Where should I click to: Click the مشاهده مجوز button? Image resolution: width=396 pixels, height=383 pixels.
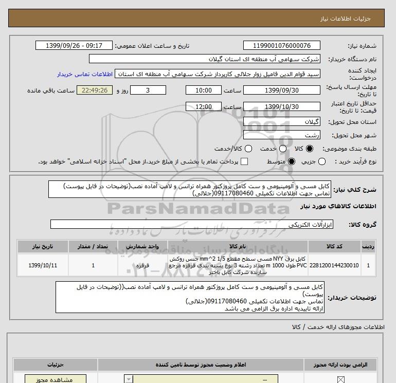(x=56, y=379)
